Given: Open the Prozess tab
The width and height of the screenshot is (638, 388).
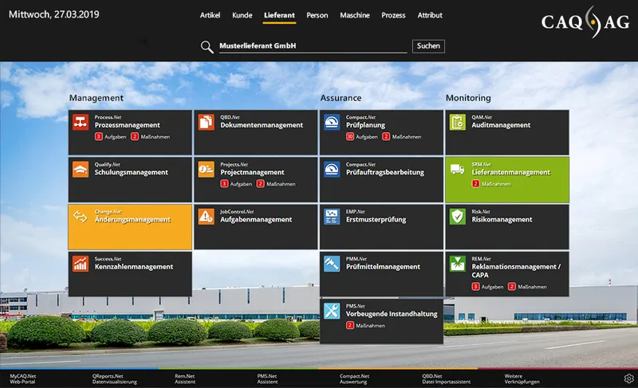Looking at the screenshot, I should [393, 15].
